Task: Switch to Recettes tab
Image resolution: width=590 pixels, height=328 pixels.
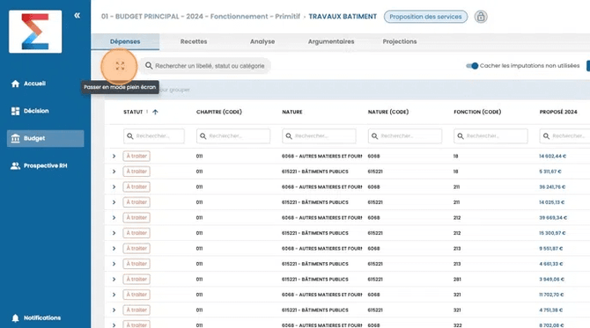Action: (x=194, y=41)
